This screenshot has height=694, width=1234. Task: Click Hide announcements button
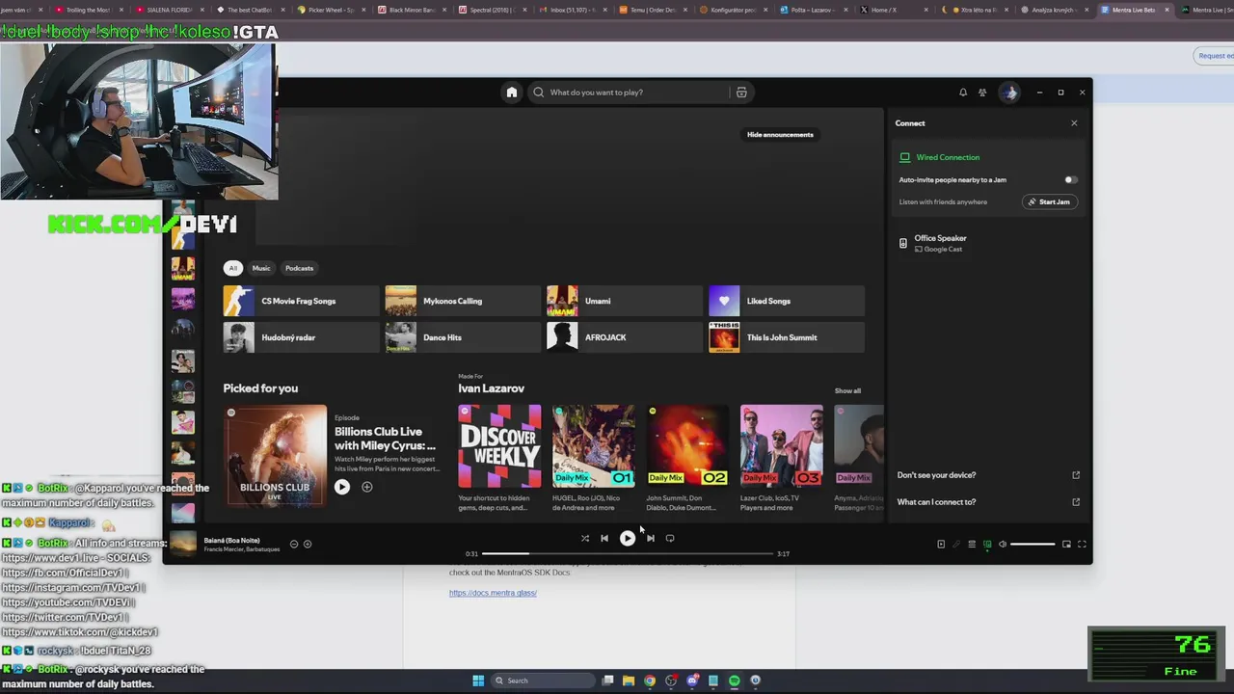pyautogui.click(x=780, y=135)
